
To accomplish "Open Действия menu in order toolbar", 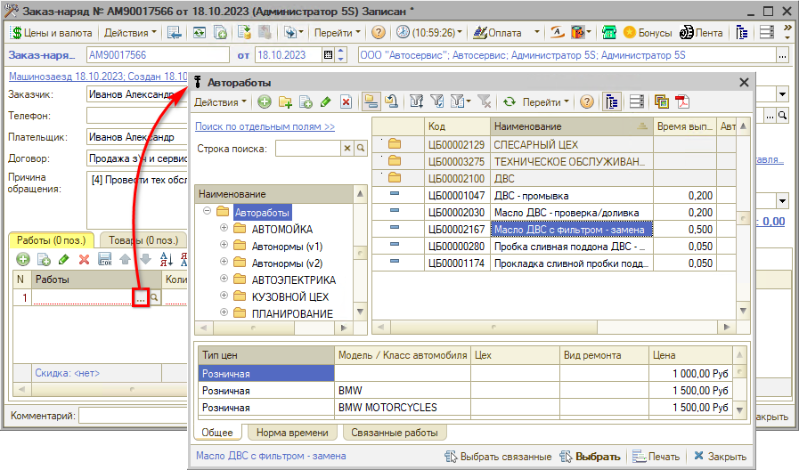I will point(130,33).
